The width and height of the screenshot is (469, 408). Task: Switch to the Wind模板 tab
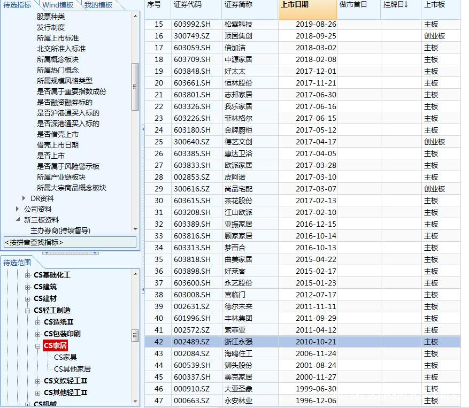coord(58,5)
